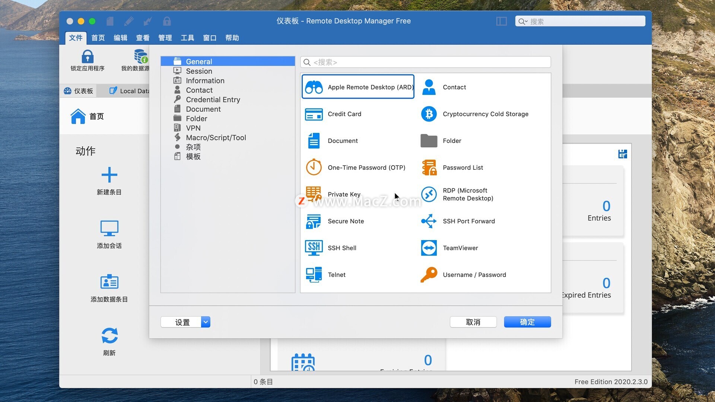Select the TeamViewer entry icon

tap(429, 248)
